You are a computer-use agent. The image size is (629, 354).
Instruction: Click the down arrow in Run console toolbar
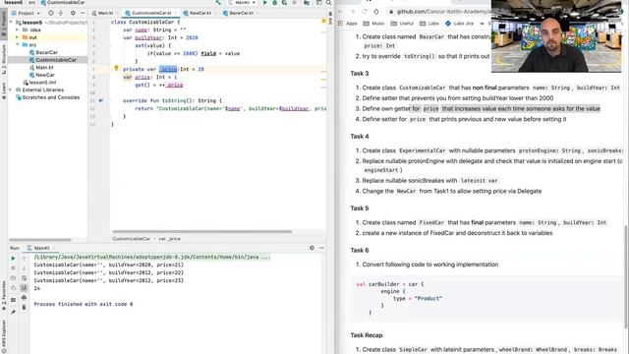coord(24,268)
